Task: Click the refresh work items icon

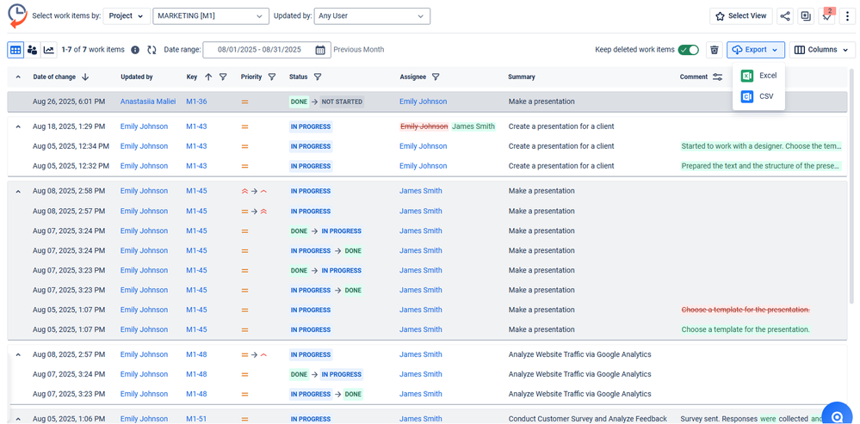Action: pyautogui.click(x=152, y=50)
